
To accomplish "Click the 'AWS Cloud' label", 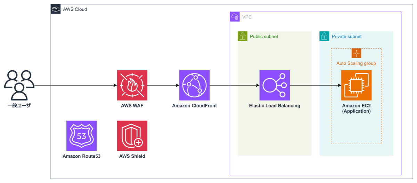I will pos(75,9).
